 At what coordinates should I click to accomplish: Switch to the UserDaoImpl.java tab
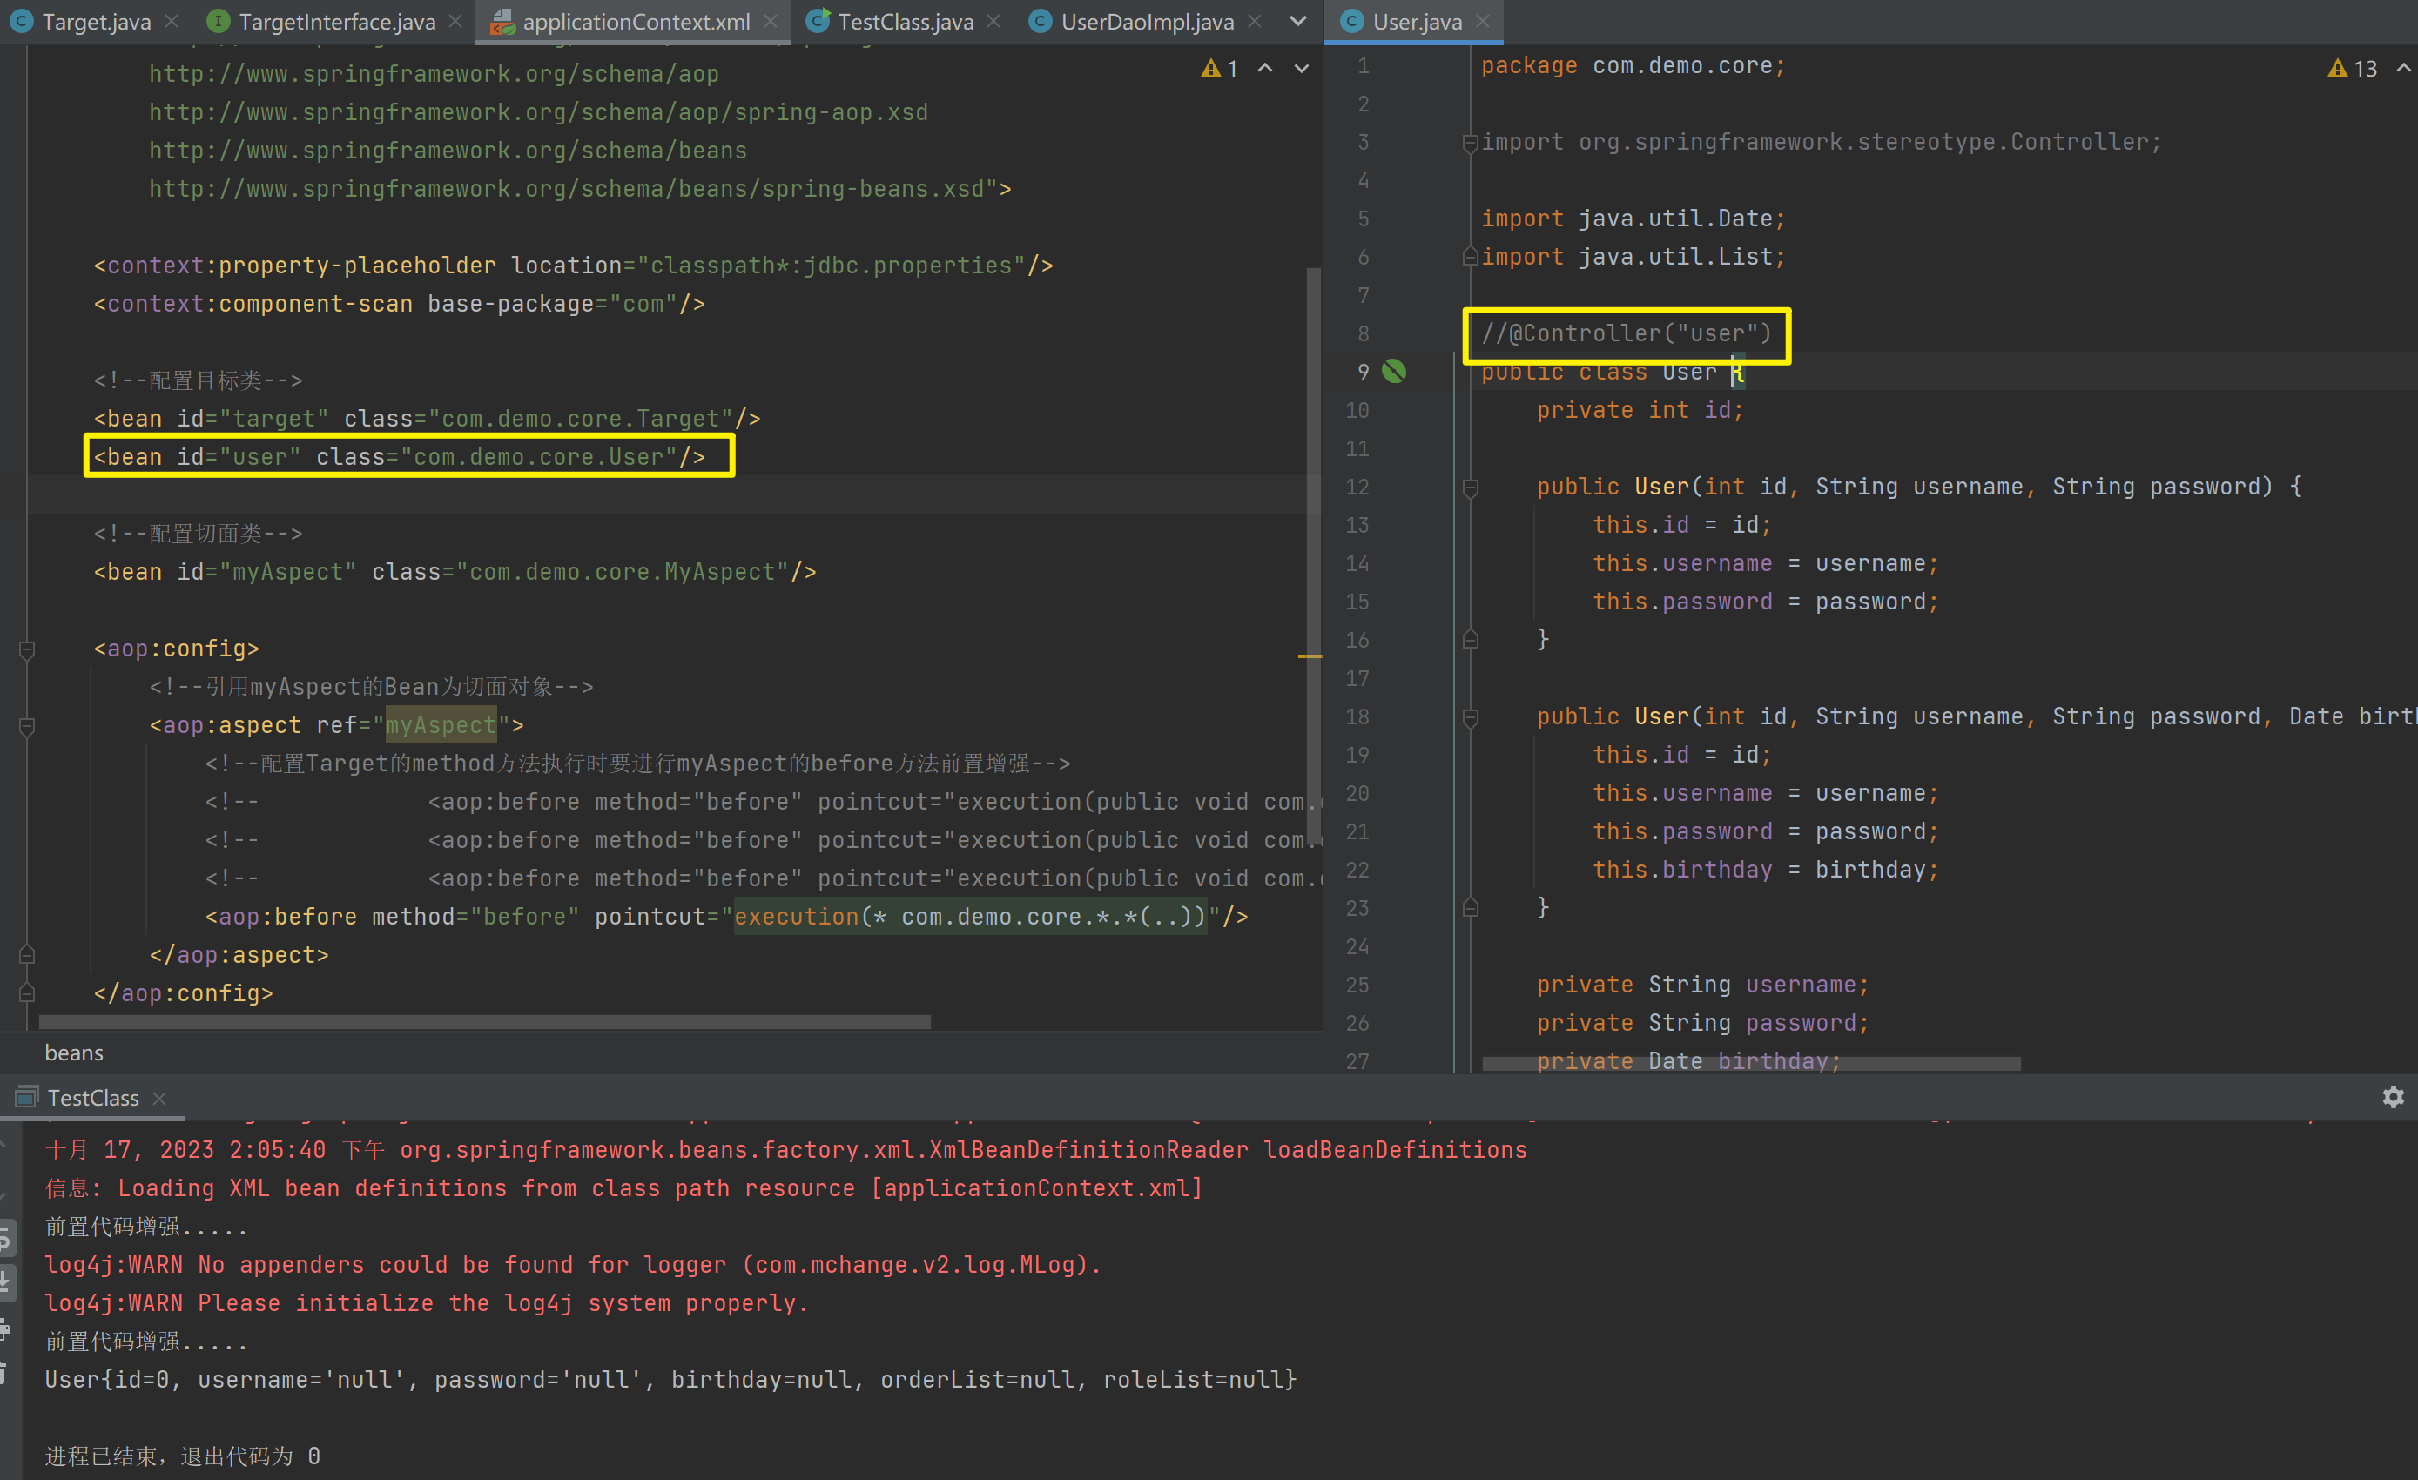pyautogui.click(x=1146, y=21)
